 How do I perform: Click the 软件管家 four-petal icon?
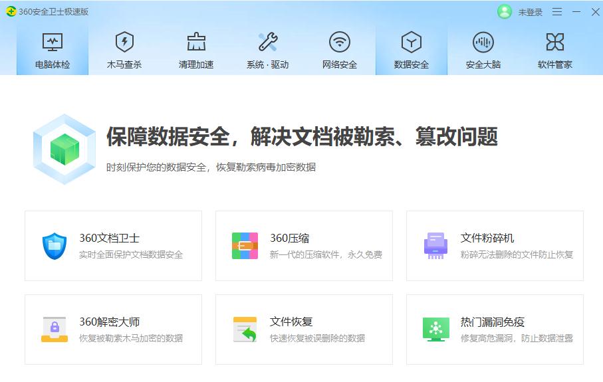[x=555, y=42]
